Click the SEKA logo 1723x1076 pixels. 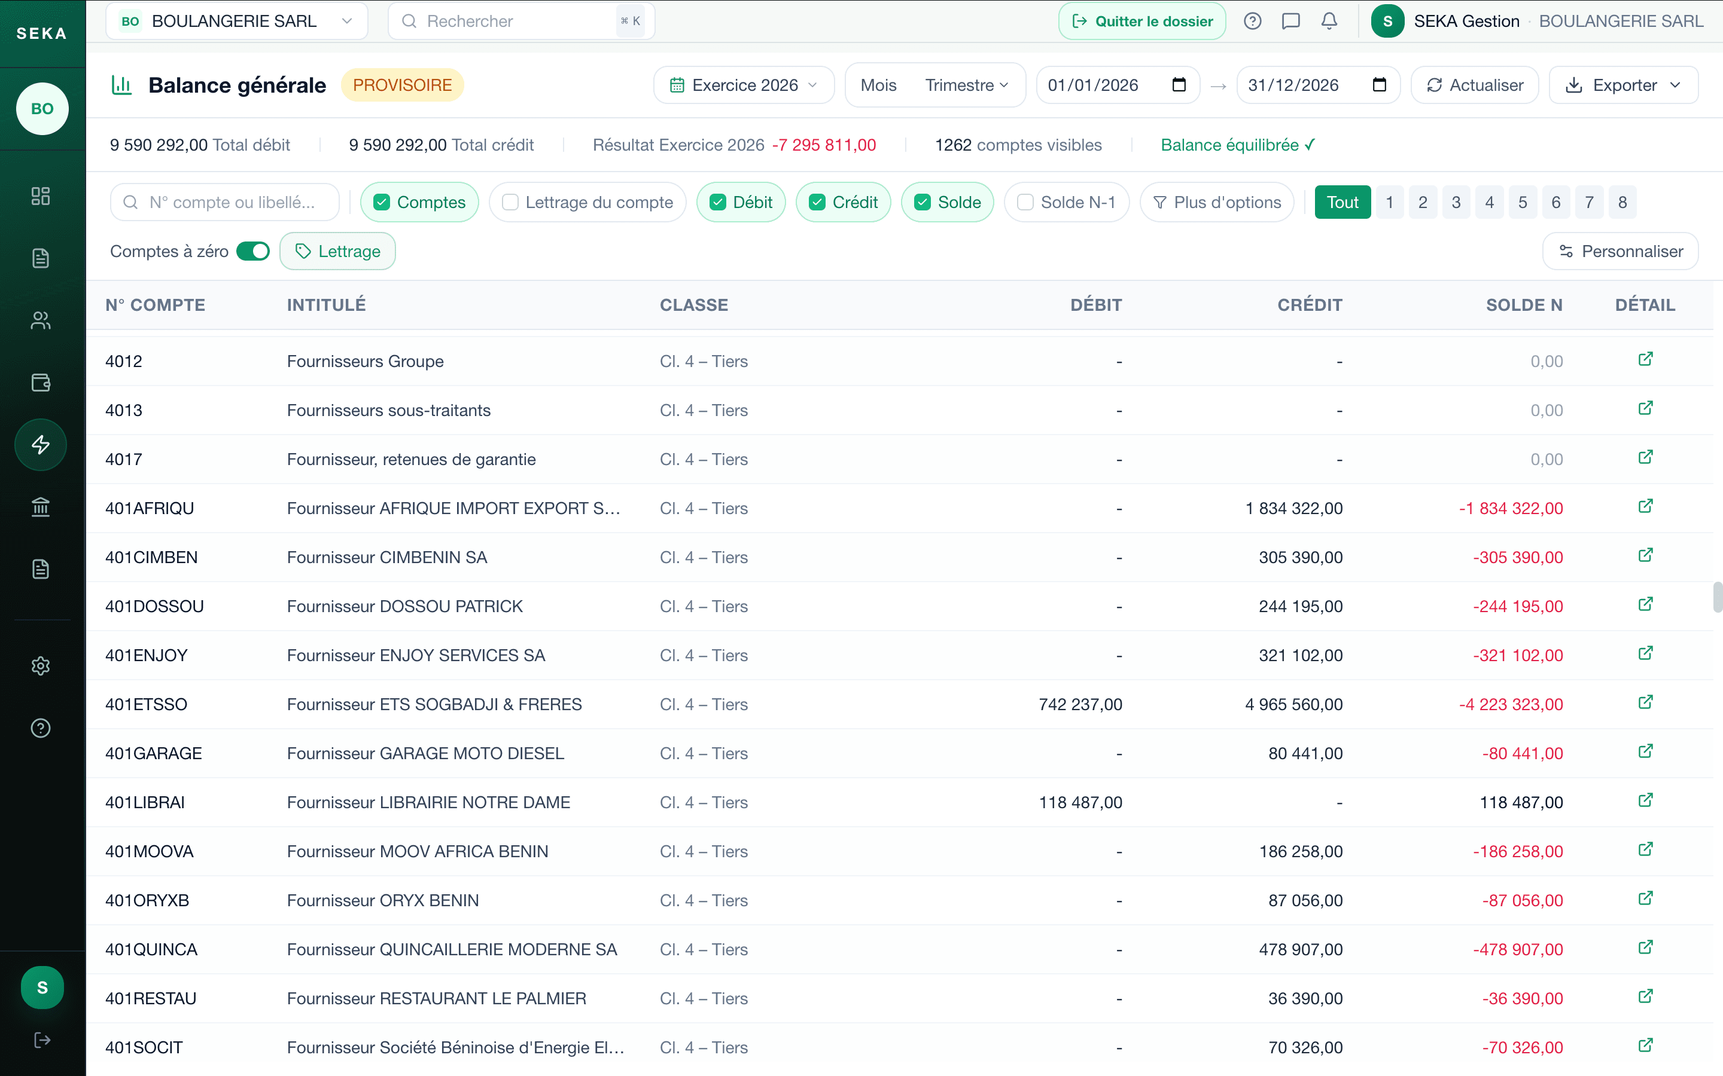click(x=42, y=33)
